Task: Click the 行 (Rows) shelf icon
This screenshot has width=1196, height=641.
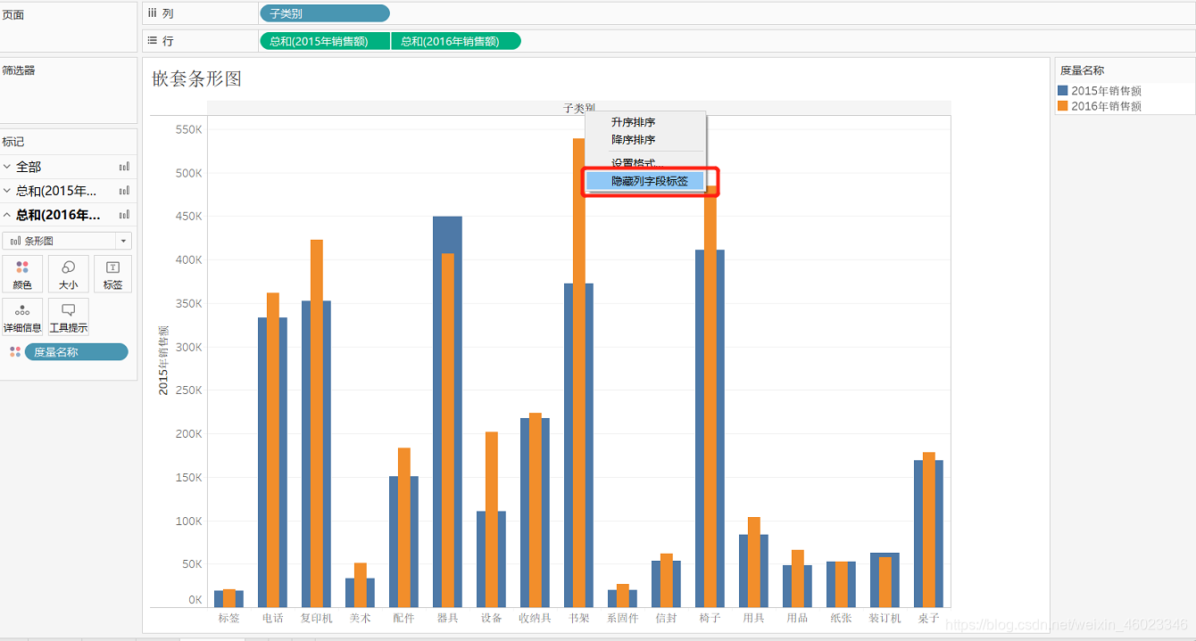Action: pyautogui.click(x=152, y=40)
